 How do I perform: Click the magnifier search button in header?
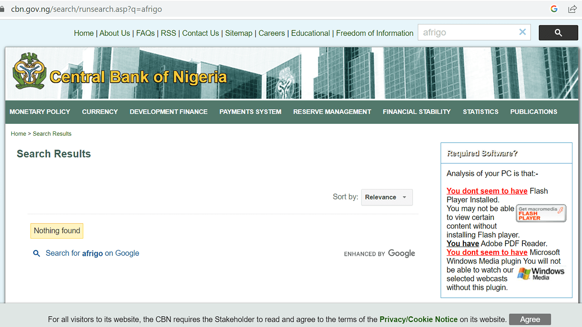pyautogui.click(x=558, y=33)
